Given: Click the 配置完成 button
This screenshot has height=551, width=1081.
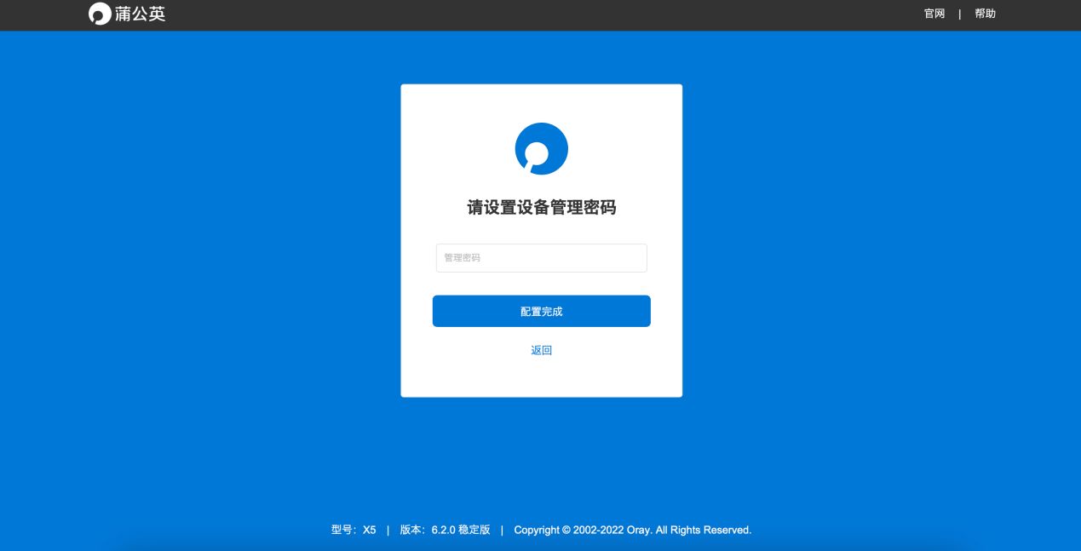Looking at the screenshot, I should coord(542,311).
